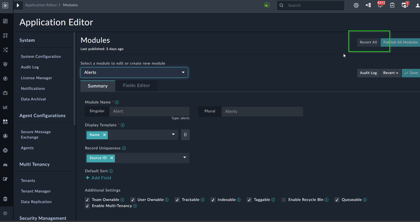The height and width of the screenshot is (222, 420).
Task: Toggle the Enable Multi-Tenancy checkbox
Action: click(88, 206)
